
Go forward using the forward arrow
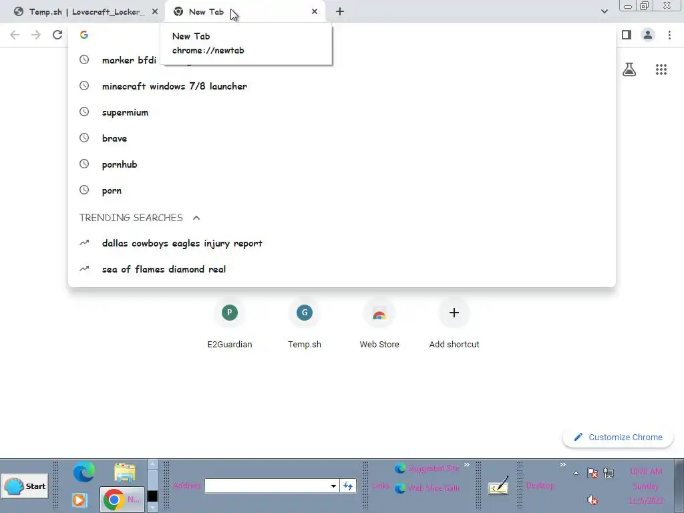pyautogui.click(x=36, y=35)
